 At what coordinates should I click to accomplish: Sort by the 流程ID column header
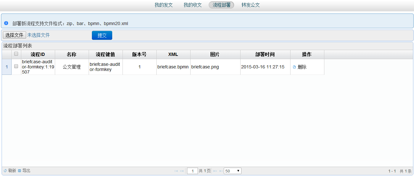click(x=38, y=54)
